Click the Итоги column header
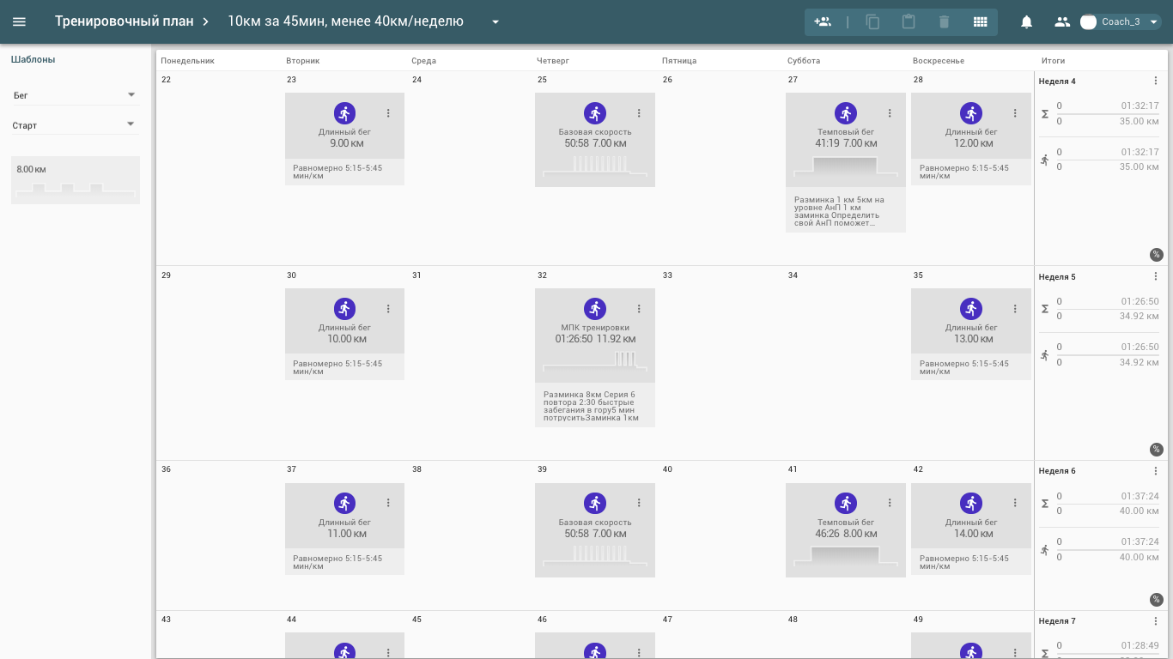The image size is (1173, 659). point(1053,61)
